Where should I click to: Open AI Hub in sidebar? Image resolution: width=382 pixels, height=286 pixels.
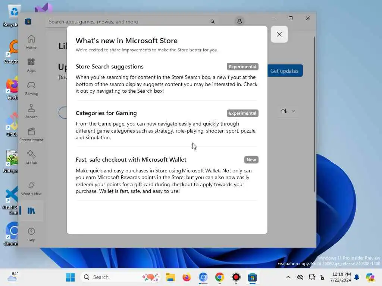click(31, 158)
